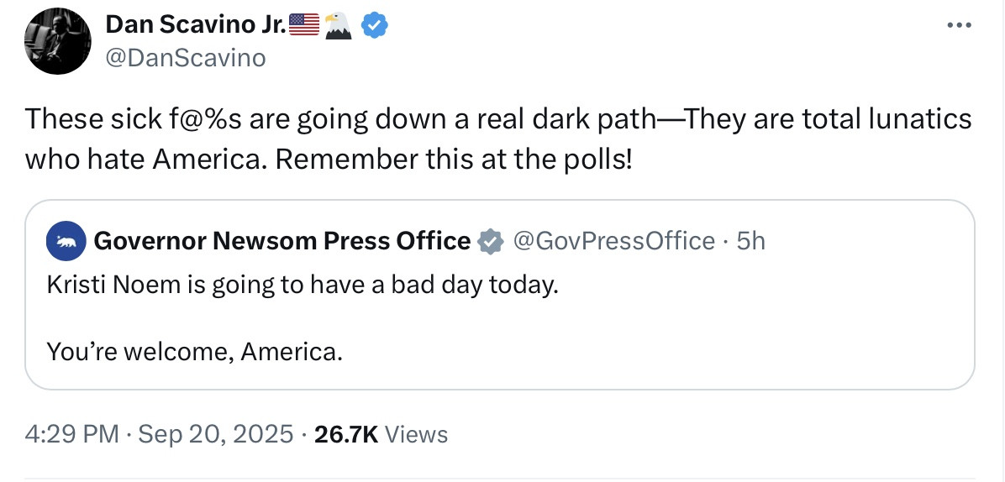The image size is (1005, 482).
Task: Click Dan Scavino's profile avatar photo
Action: click(x=58, y=42)
